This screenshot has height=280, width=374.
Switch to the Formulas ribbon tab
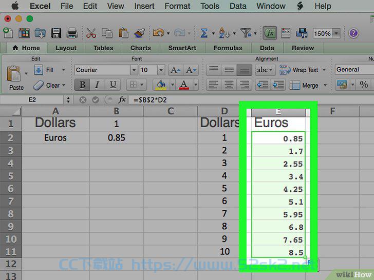pos(228,48)
